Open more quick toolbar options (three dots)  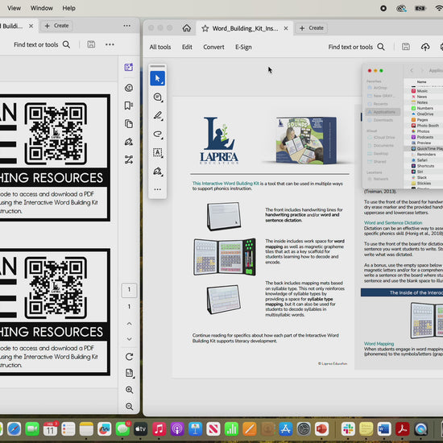157,189
